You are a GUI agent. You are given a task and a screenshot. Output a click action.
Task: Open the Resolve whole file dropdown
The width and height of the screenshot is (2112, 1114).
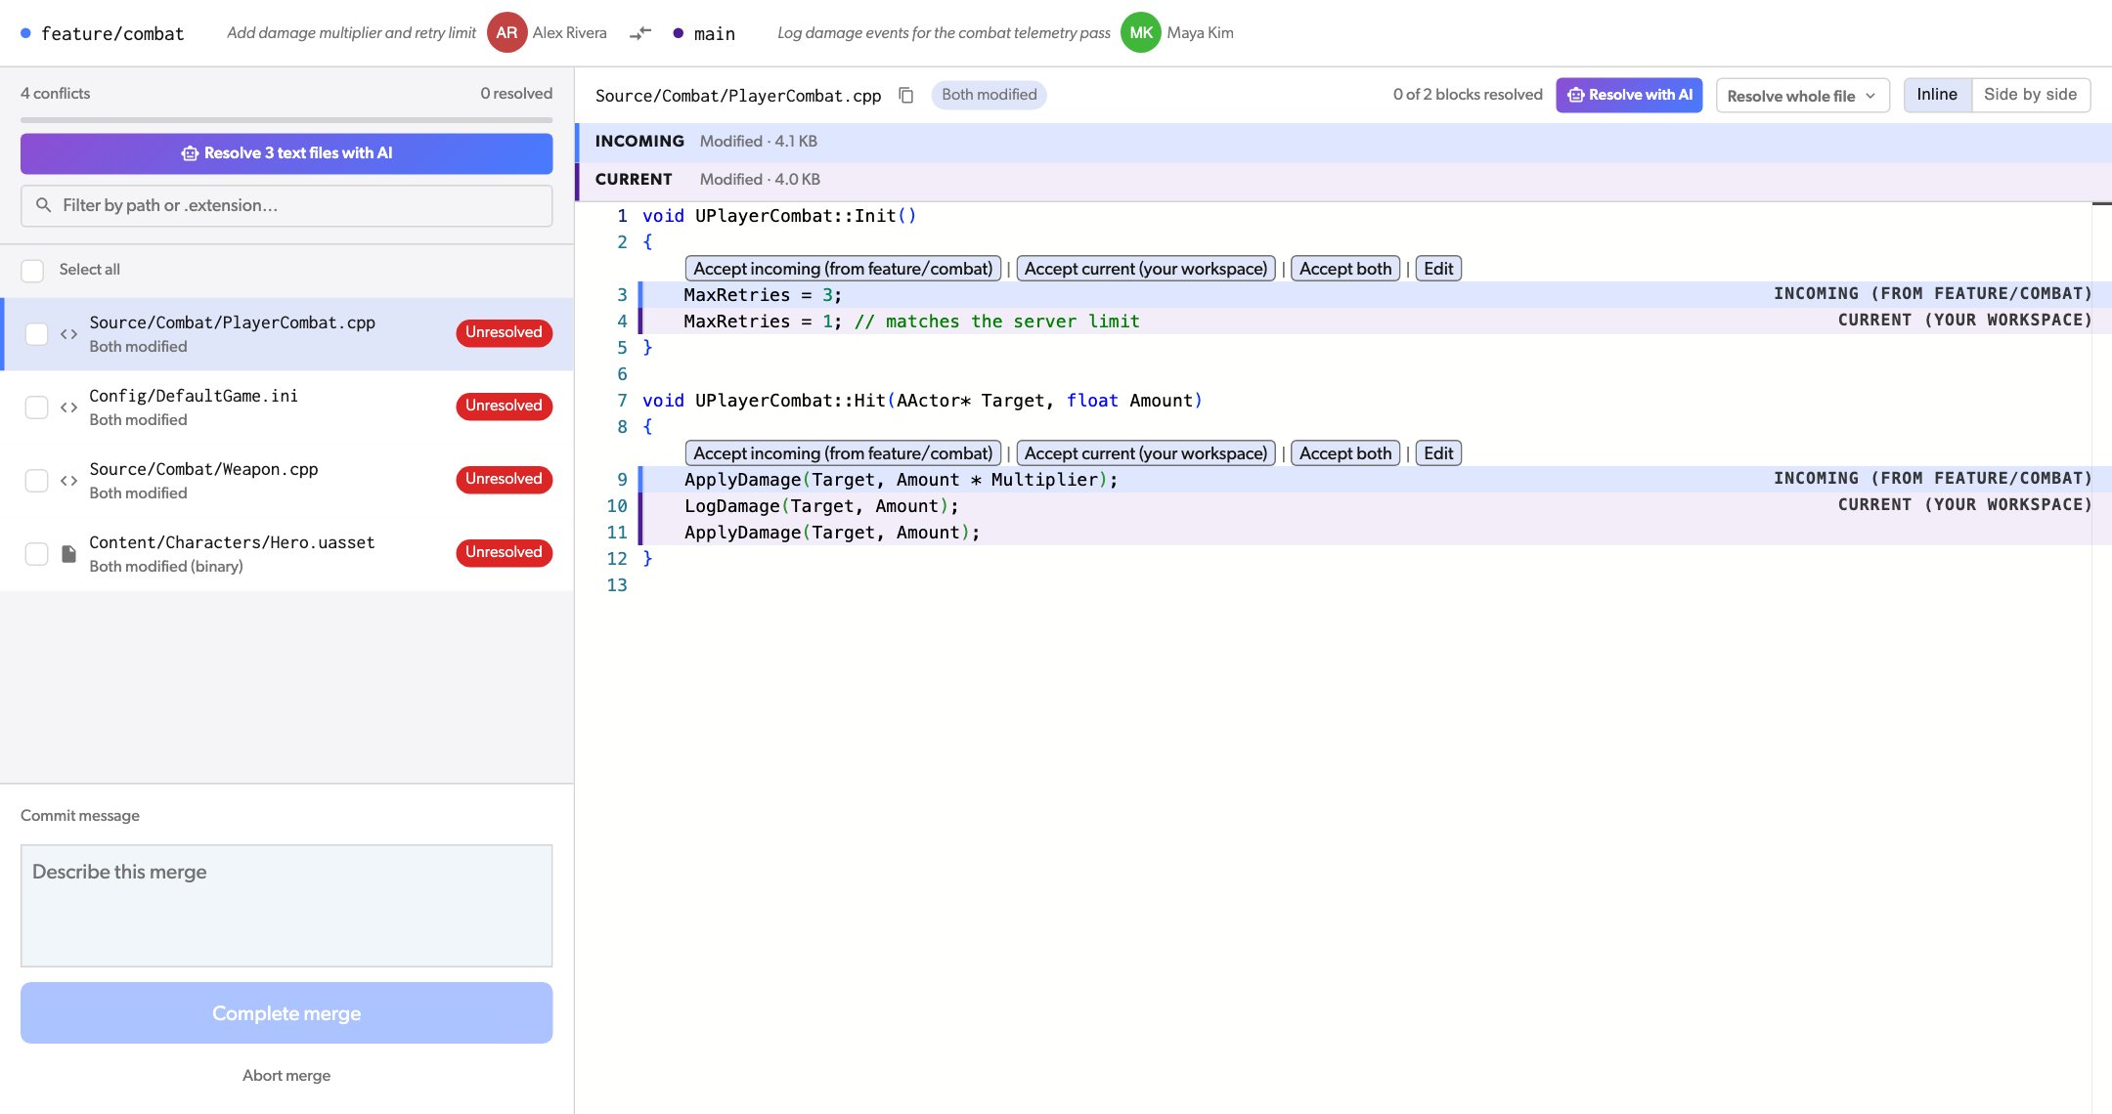(1802, 96)
